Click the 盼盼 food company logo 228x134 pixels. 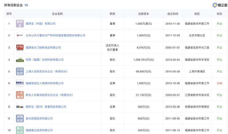[20, 47]
